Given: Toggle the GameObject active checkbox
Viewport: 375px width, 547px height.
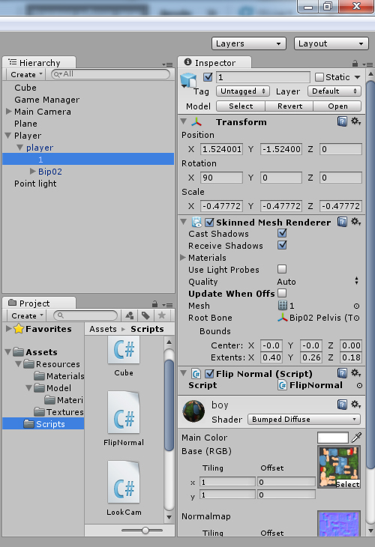Looking at the screenshot, I should (208, 76).
